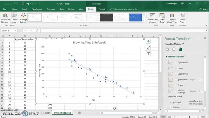Open Trendline Options bar chart tab
209x118 pixels.
(x=180, y=49)
